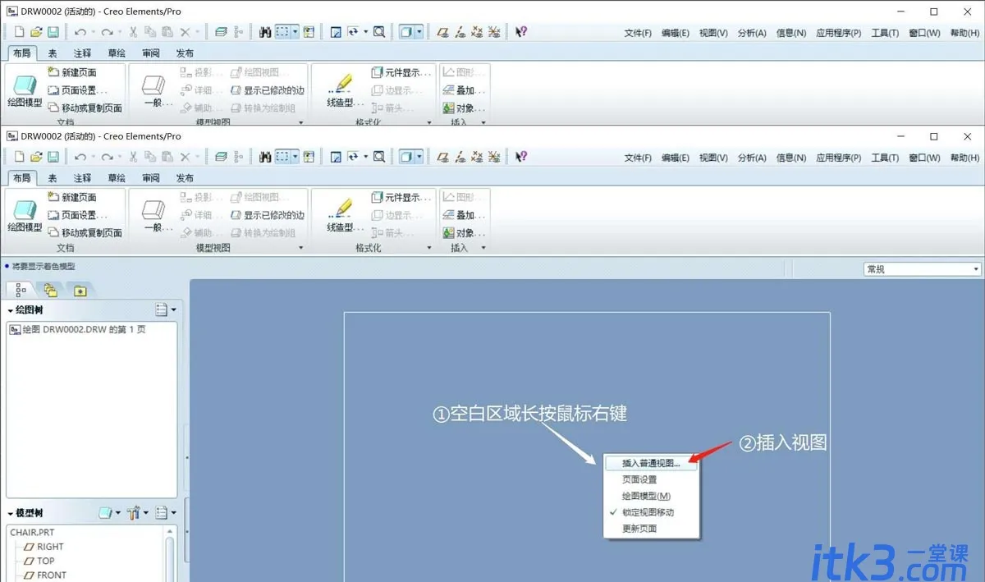Viewport: 985px width, 582px height.
Task: Cut with scissors icon in front window
Action: coord(134,157)
